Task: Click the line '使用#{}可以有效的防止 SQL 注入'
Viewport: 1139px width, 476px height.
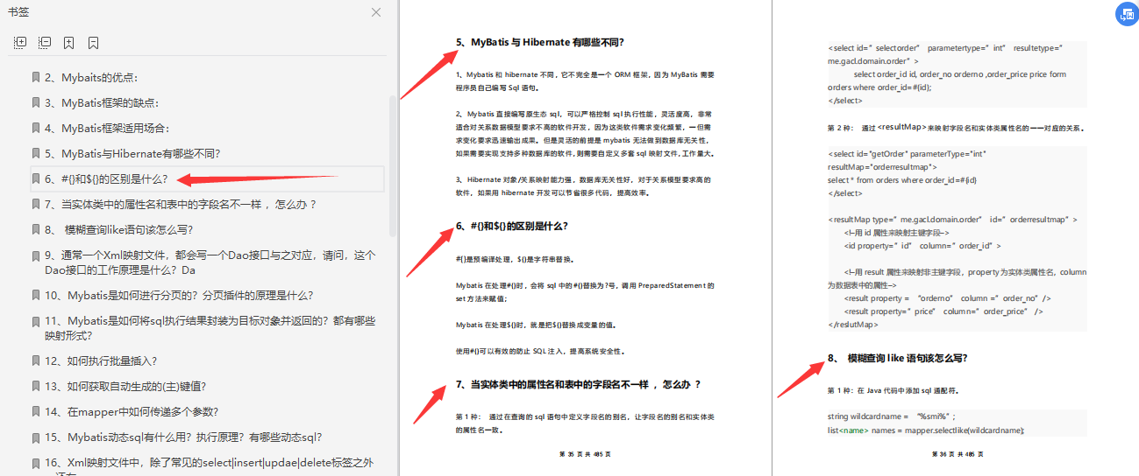Action: pyautogui.click(x=540, y=351)
